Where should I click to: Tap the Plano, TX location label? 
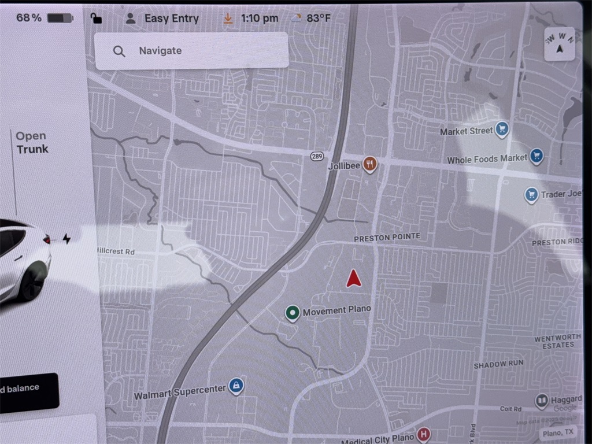558,433
